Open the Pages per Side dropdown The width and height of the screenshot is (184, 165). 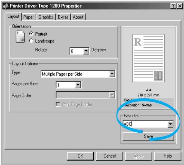78,85
